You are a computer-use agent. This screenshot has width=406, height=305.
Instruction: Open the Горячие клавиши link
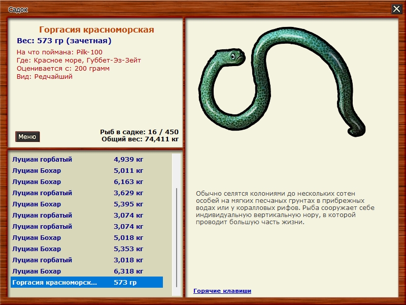point(222,291)
